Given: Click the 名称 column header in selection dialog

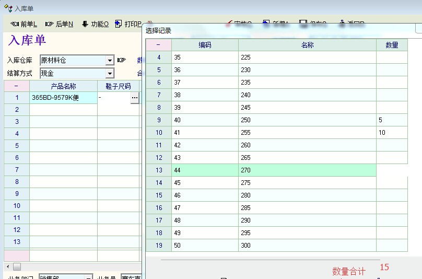Looking at the screenshot, I should pyautogui.click(x=307, y=45).
